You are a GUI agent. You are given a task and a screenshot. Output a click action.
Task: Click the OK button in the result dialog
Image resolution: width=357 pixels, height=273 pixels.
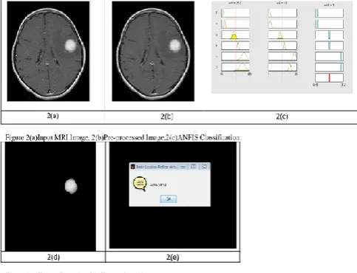(x=169, y=199)
